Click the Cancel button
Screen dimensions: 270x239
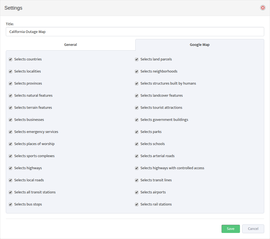253,229
